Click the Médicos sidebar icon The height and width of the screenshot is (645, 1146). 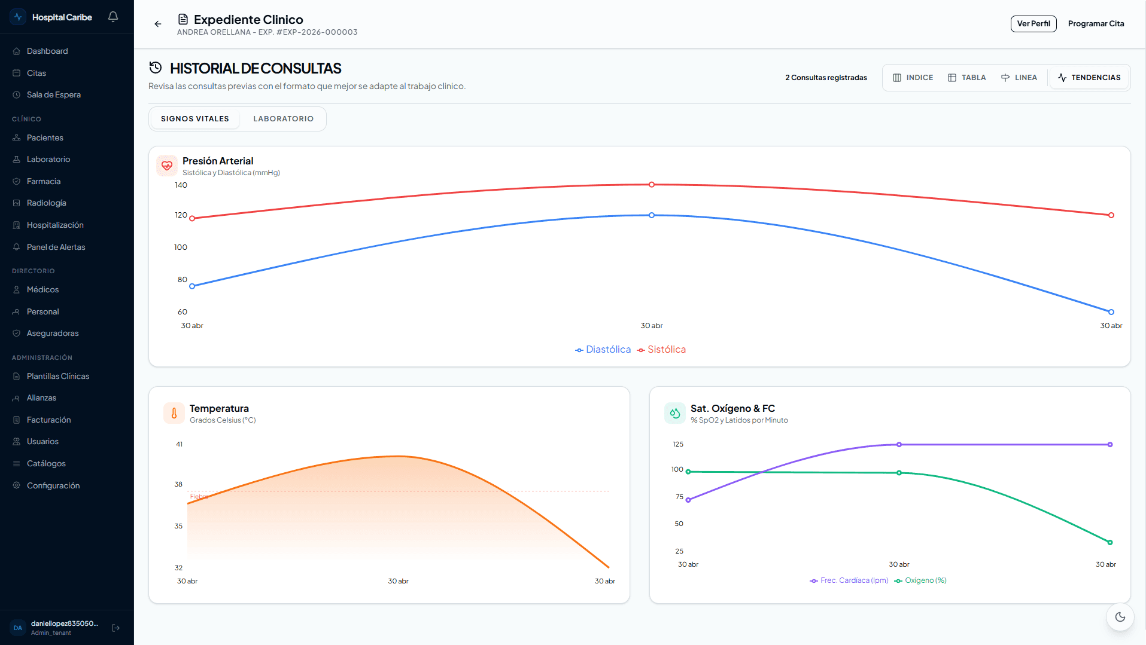[x=17, y=290]
